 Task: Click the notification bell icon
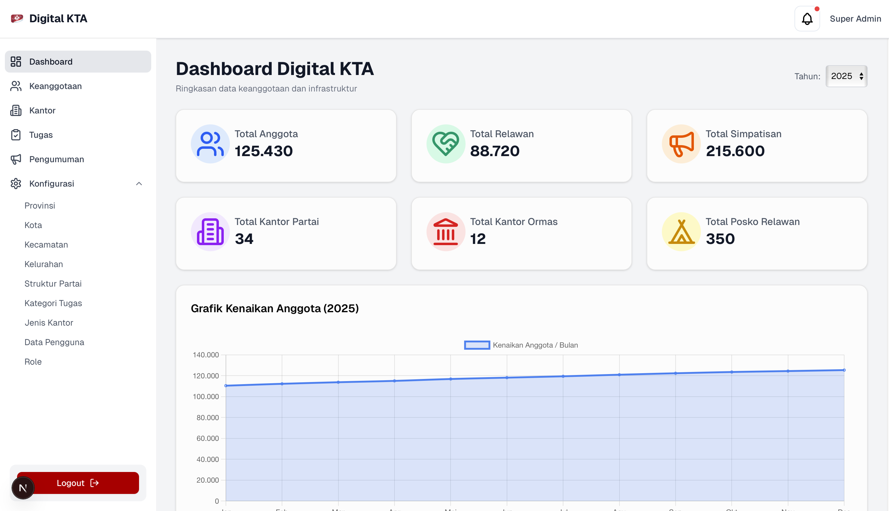coord(807,19)
